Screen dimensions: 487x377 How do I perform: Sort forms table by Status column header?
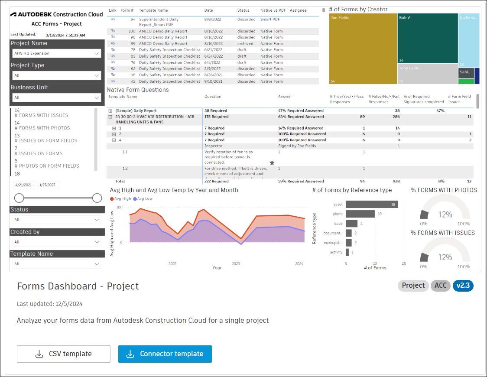click(x=243, y=10)
